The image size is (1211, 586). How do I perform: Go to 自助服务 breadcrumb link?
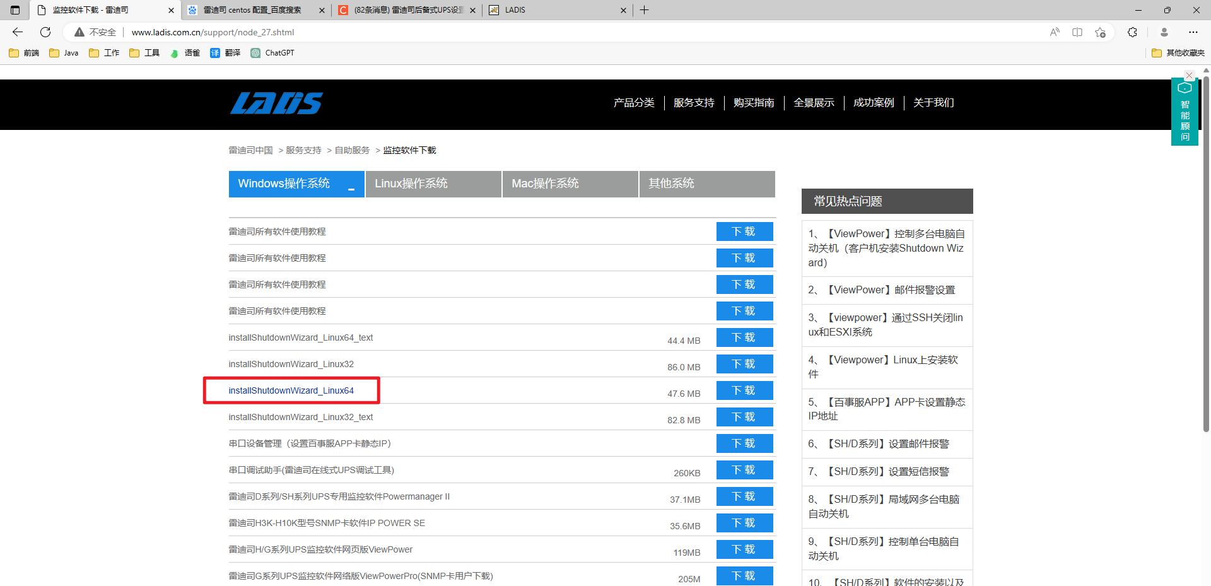coord(352,150)
